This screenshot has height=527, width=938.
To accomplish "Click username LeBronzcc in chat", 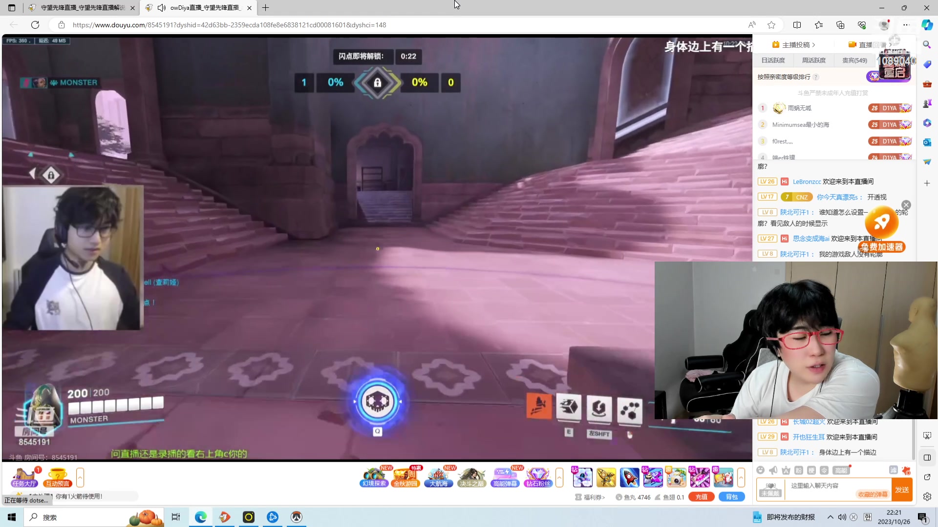I will (807, 182).
